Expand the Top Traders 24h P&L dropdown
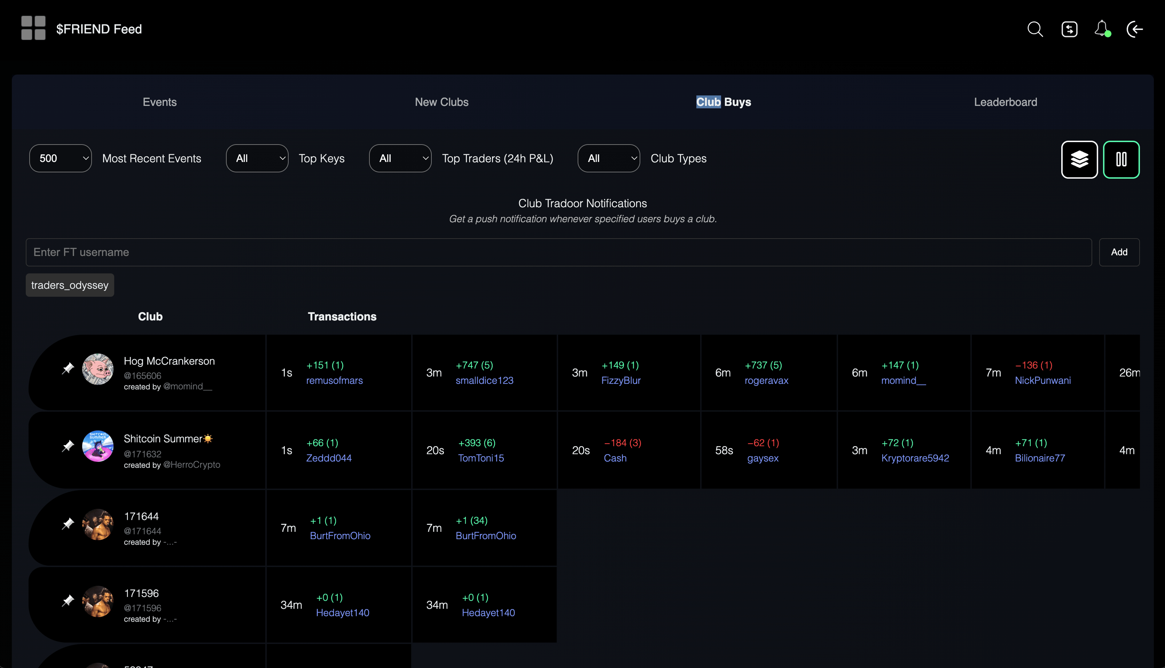Image resolution: width=1165 pixels, height=668 pixels. (400, 158)
